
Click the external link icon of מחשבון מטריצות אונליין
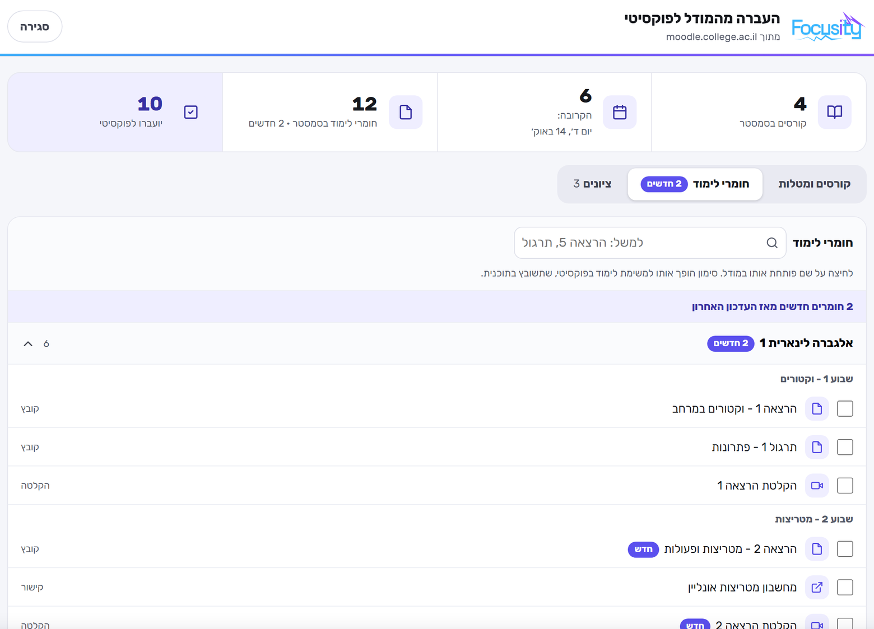click(x=817, y=587)
